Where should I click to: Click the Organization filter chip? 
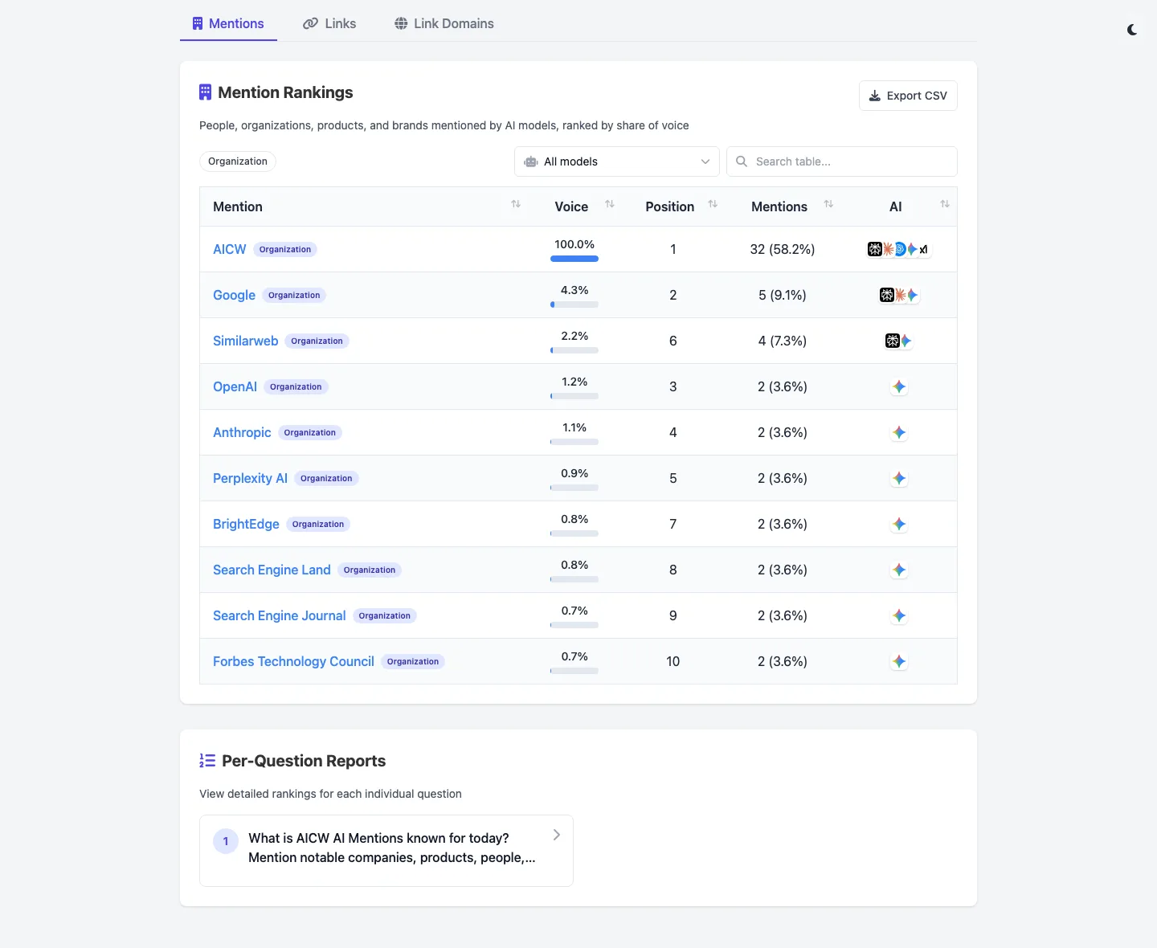pos(238,161)
